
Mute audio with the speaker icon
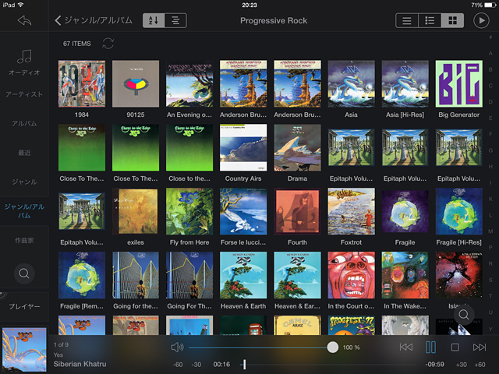click(x=177, y=347)
